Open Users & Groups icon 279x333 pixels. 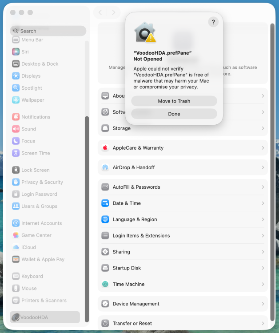pos(16,206)
